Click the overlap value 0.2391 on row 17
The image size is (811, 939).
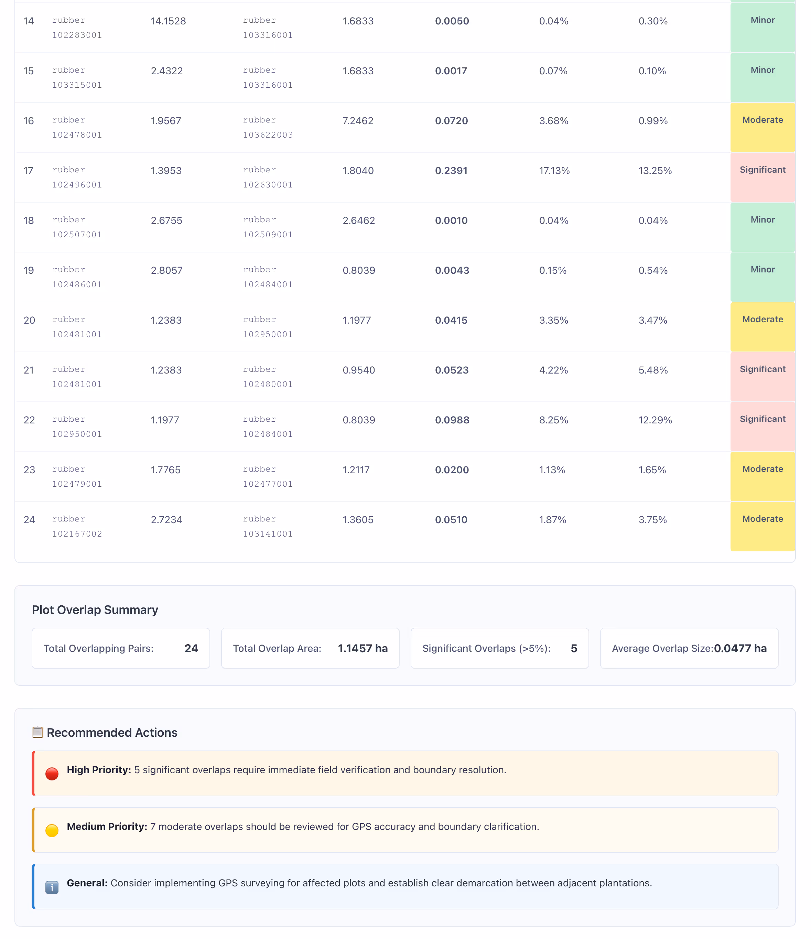tap(451, 170)
